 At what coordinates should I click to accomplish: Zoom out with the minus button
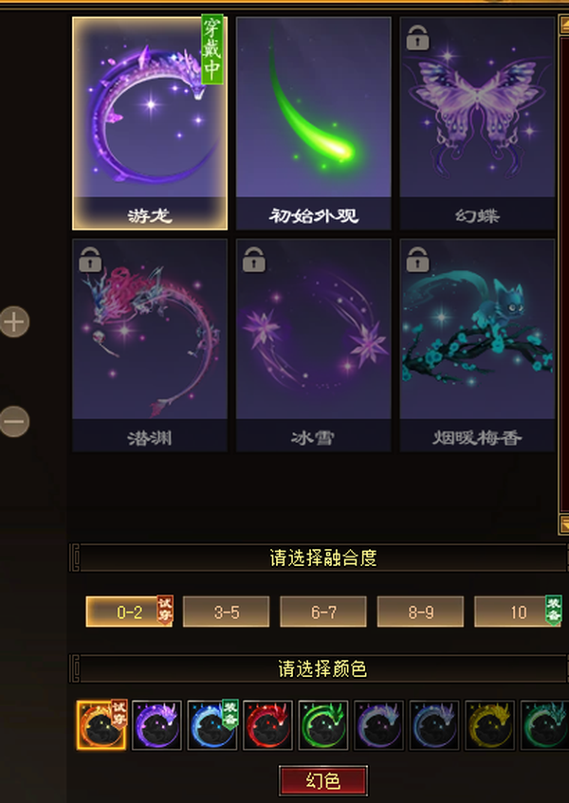click(14, 422)
